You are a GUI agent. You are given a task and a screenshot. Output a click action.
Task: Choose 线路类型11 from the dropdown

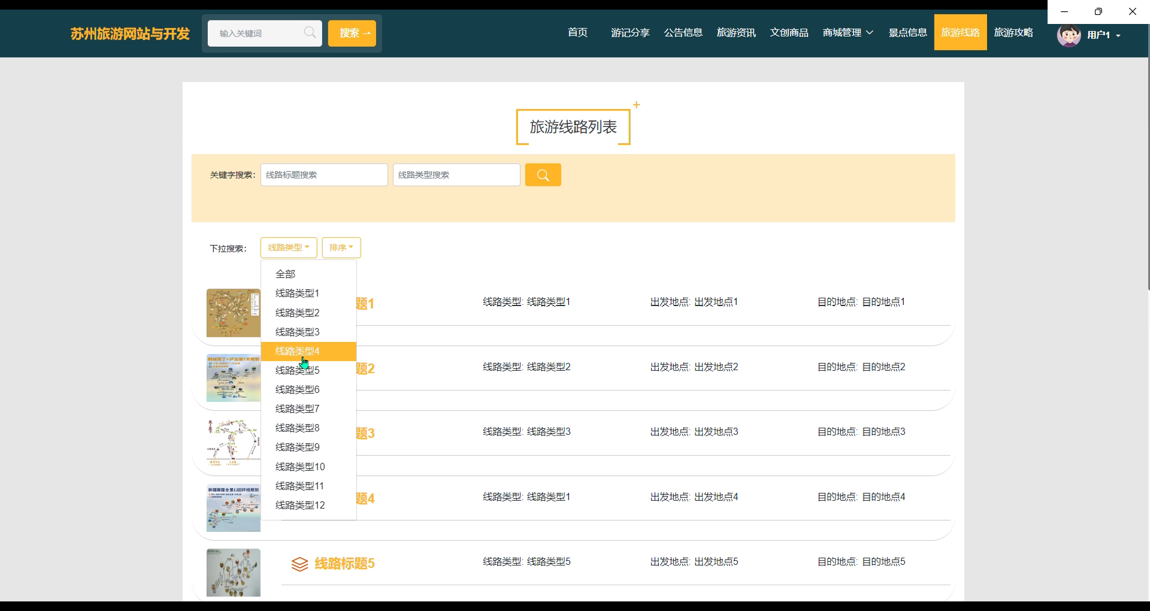[x=308, y=486]
